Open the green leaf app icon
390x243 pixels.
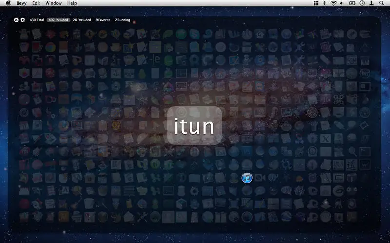pos(168,34)
